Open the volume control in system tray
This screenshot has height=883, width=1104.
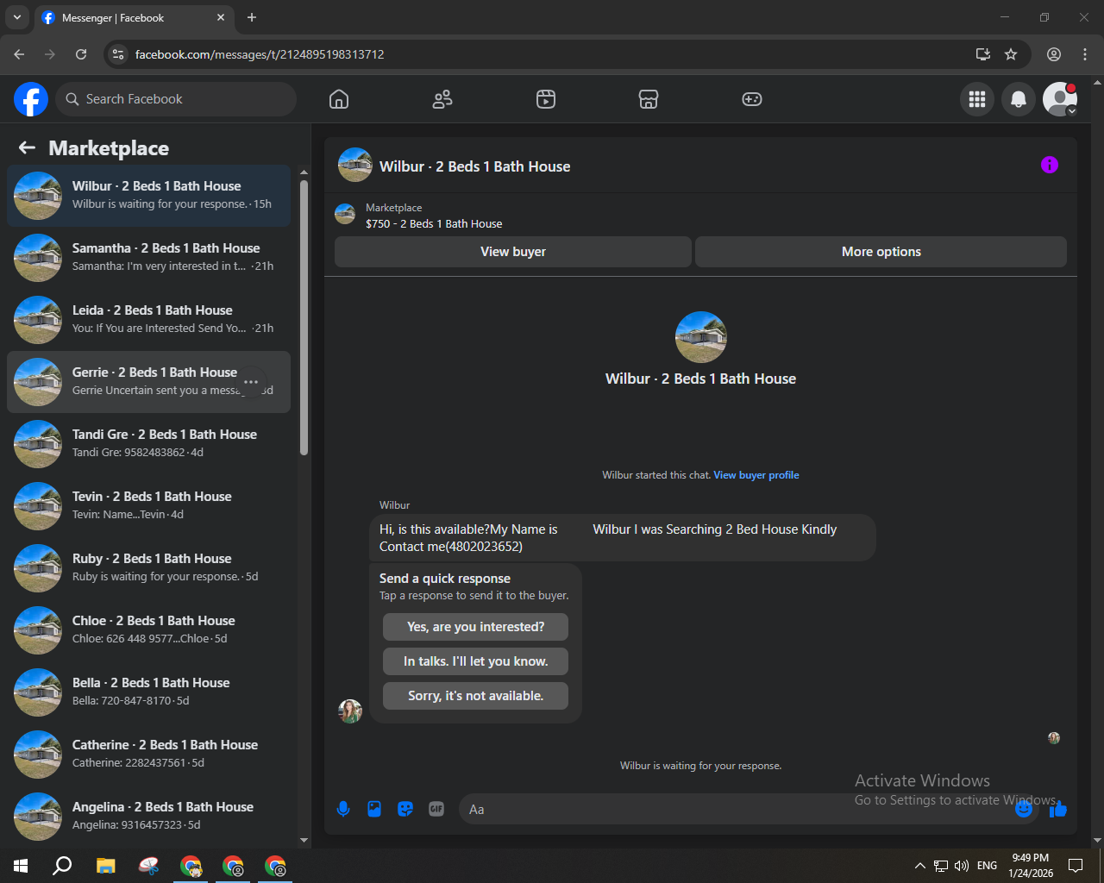(x=962, y=866)
